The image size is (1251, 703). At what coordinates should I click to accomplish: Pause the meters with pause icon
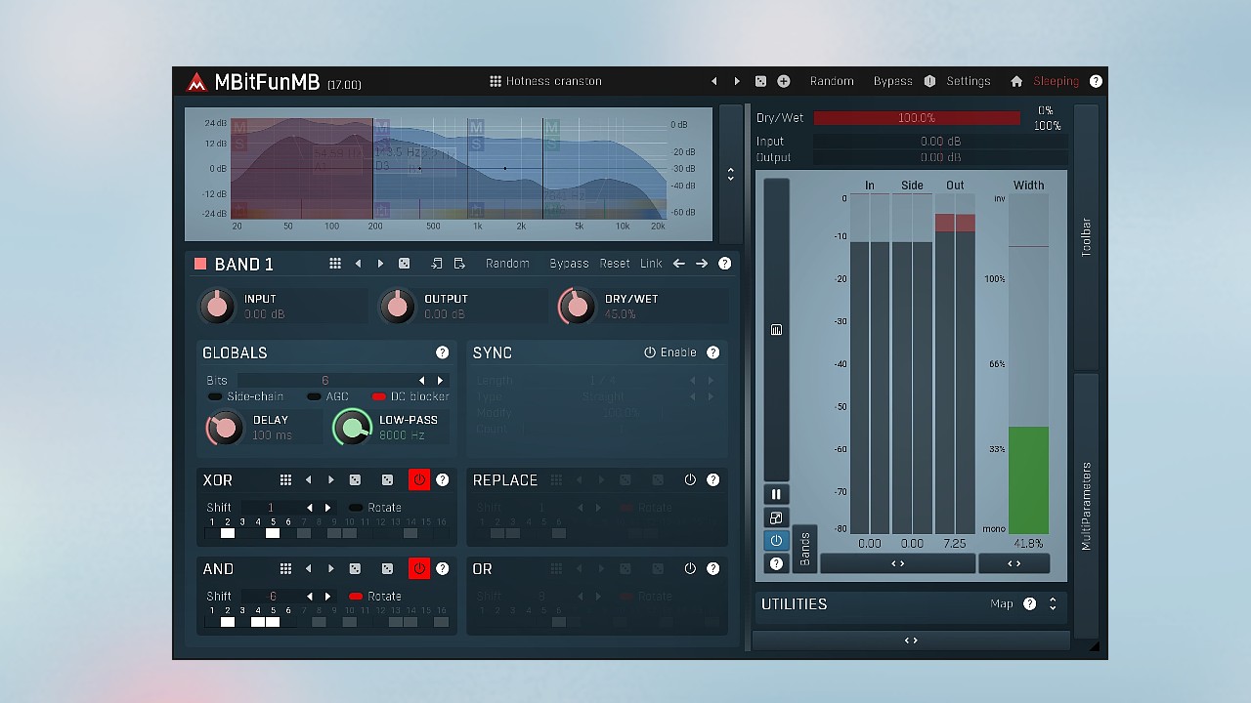(x=776, y=494)
